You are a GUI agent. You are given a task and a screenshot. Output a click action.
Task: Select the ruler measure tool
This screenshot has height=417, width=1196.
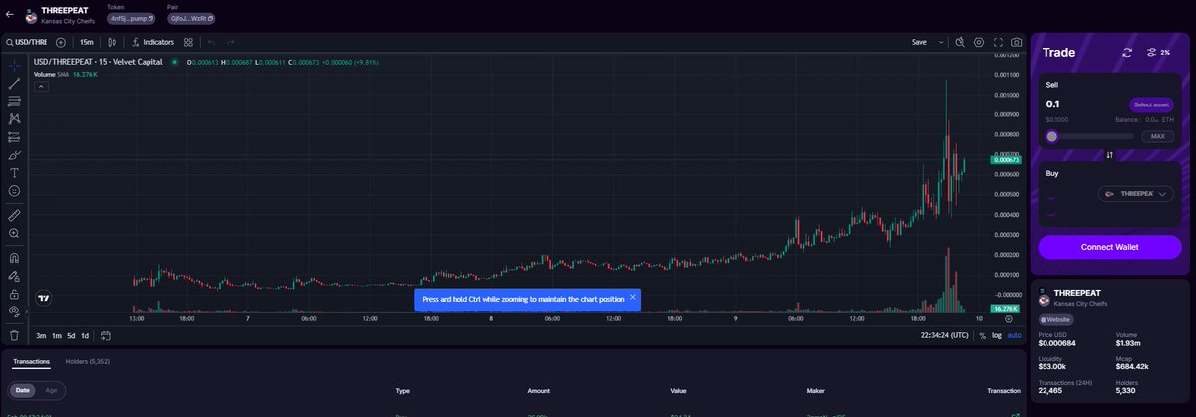point(14,214)
